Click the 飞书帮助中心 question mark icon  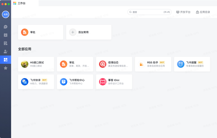pyautogui.click(x=63, y=82)
